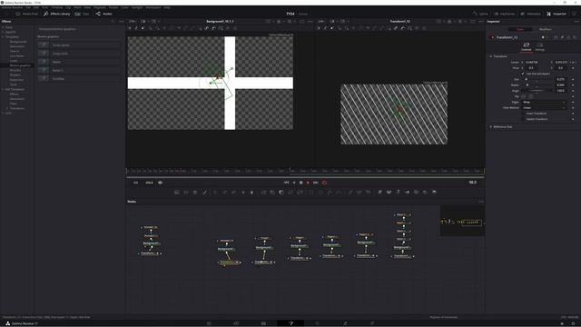Add a Text+ node from the toolbar
581x327 pixels.
(x=195, y=192)
